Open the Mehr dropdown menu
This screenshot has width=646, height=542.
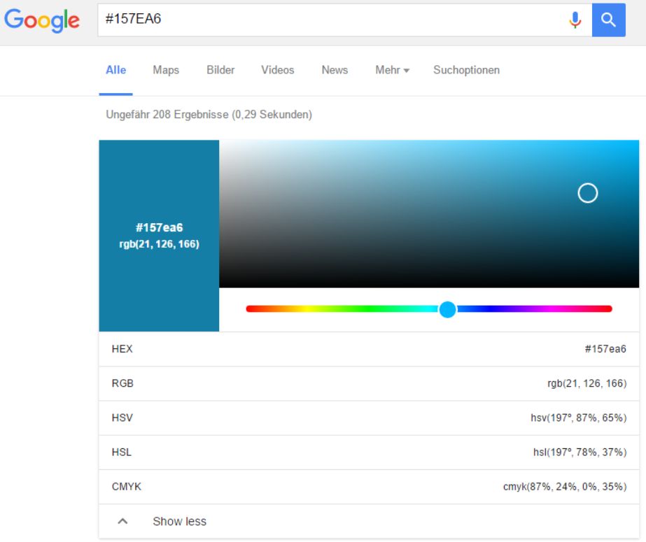[392, 70]
